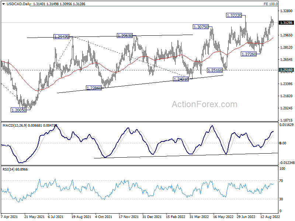Select the 1.25160 price label
Image resolution: width=295 pixels, height=221 pixels.
point(215,70)
